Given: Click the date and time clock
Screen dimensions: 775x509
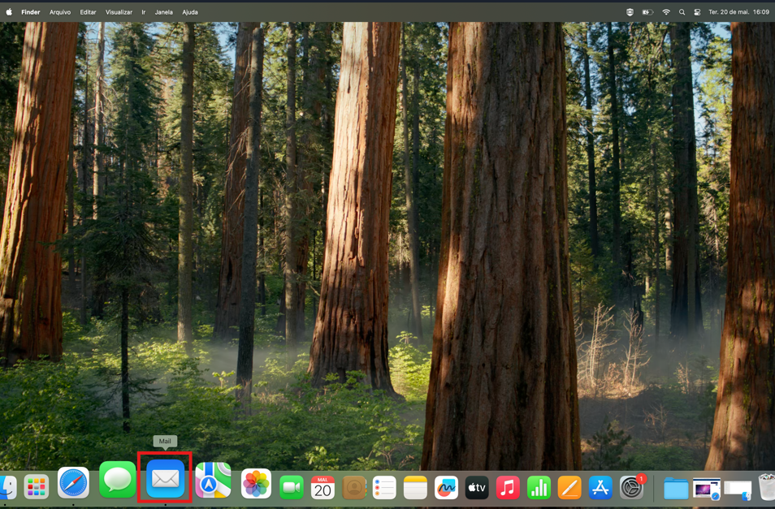Looking at the screenshot, I should (x=738, y=12).
